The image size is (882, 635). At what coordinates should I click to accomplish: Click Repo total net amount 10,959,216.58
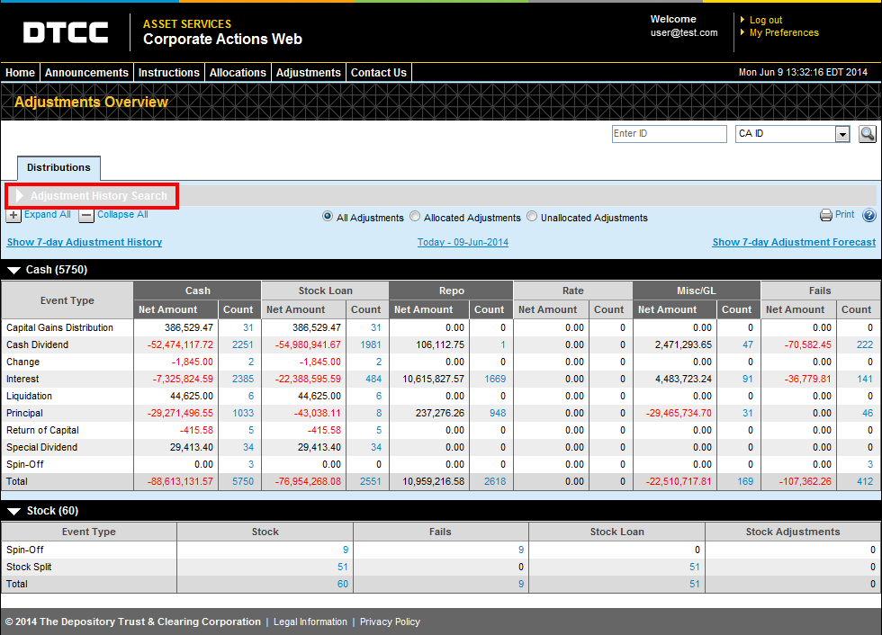click(x=433, y=482)
